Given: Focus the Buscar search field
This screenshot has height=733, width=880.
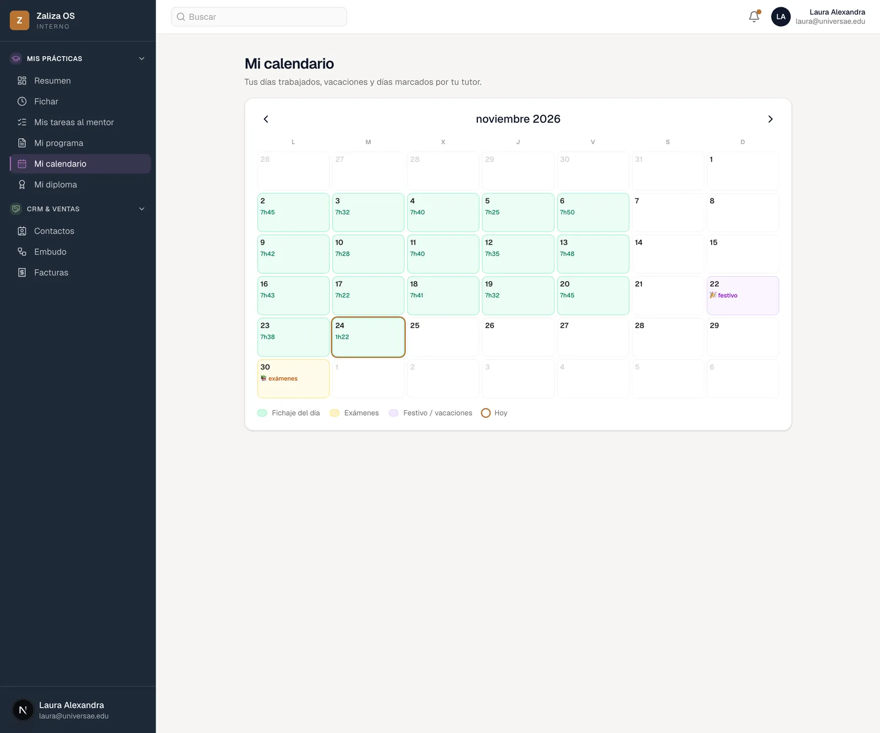Looking at the screenshot, I should pos(259,17).
